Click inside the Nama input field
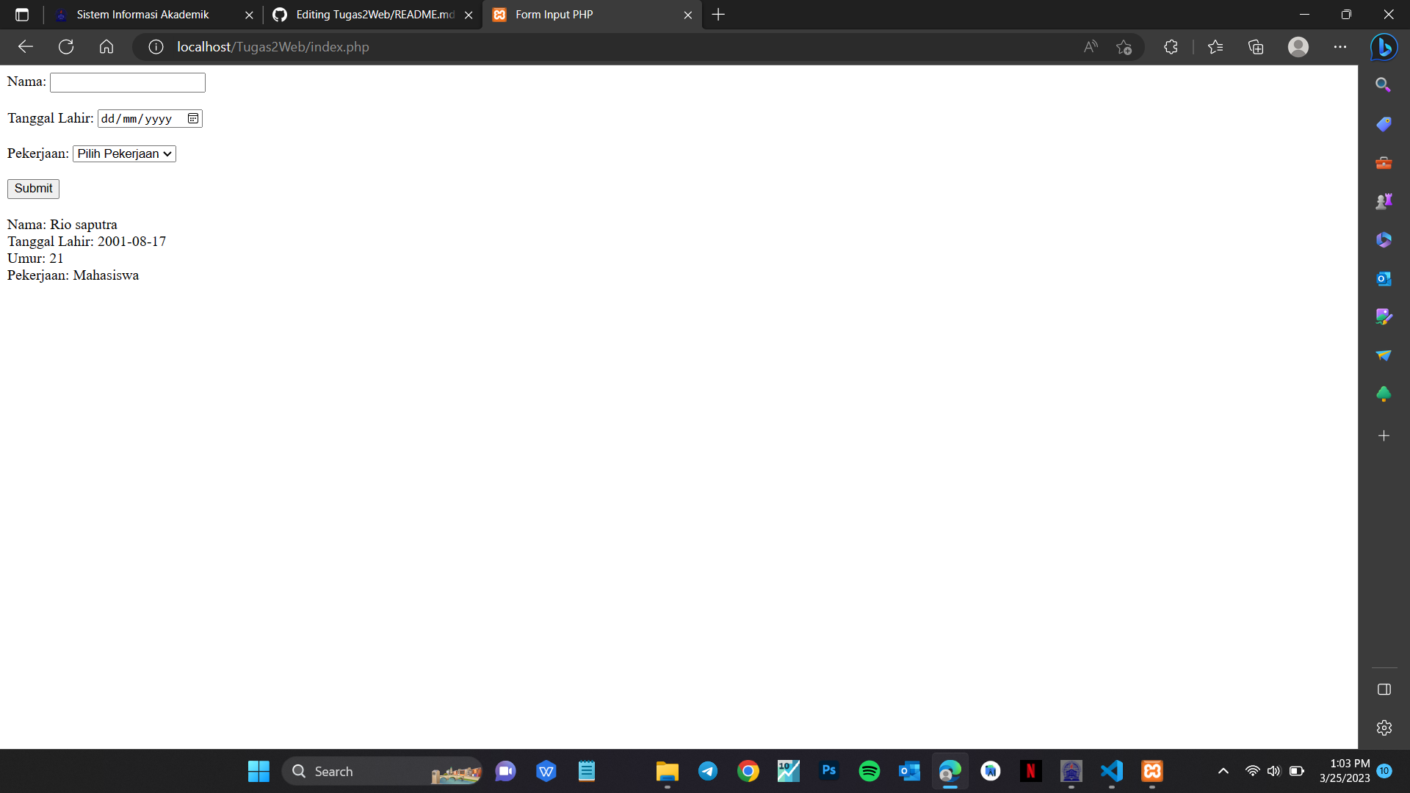 coord(126,82)
